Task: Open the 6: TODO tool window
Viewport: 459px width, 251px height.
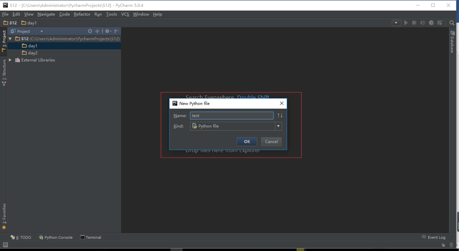Action: click(x=21, y=237)
